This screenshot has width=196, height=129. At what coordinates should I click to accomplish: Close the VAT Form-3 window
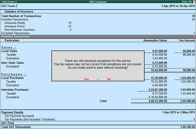point(194,2)
